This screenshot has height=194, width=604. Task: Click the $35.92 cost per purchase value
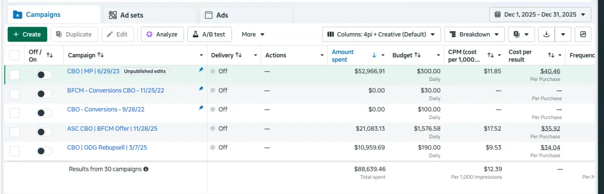point(550,129)
